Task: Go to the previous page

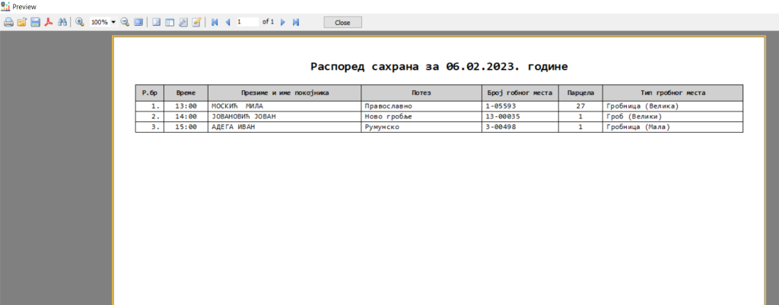Action: pyautogui.click(x=227, y=22)
